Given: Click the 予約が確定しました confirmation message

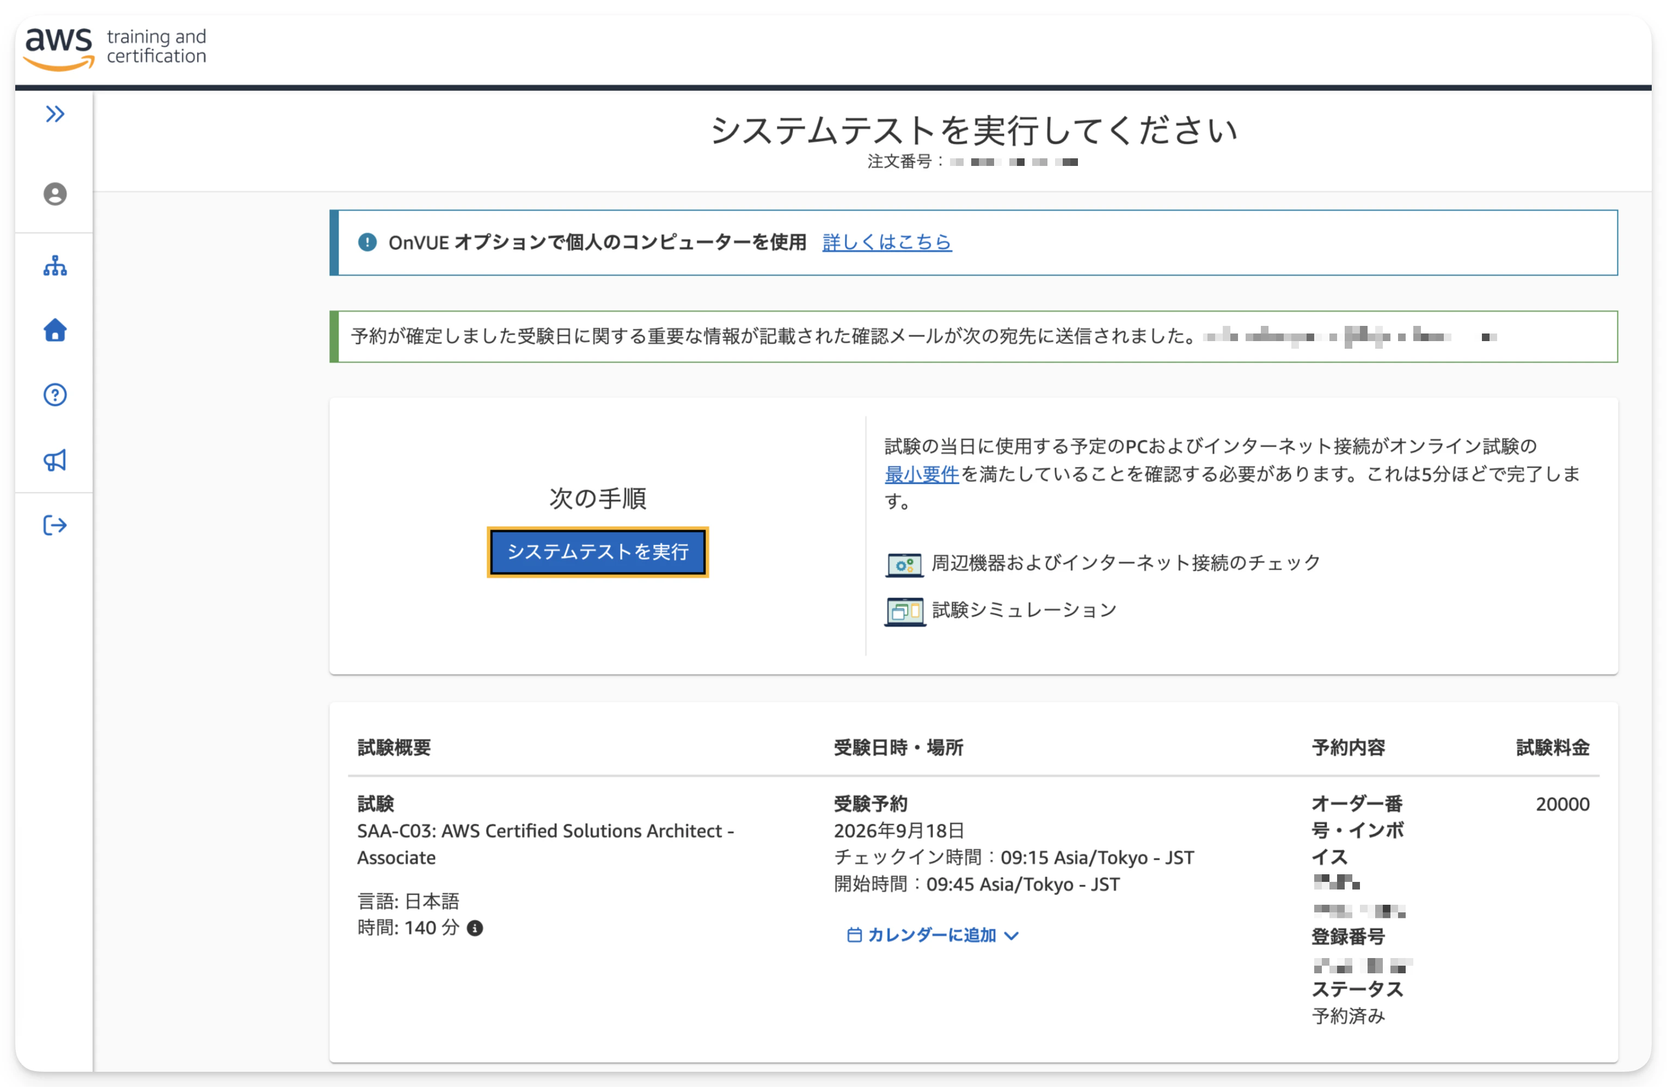Looking at the screenshot, I should (773, 337).
